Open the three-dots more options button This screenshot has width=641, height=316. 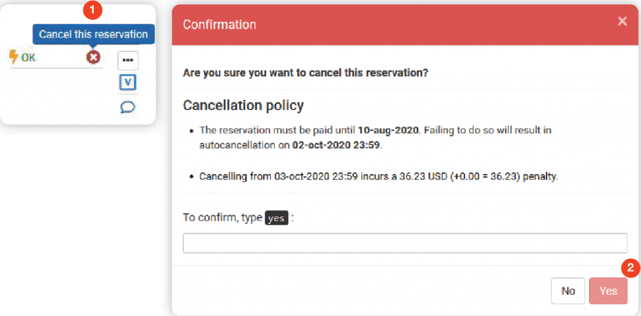[128, 60]
